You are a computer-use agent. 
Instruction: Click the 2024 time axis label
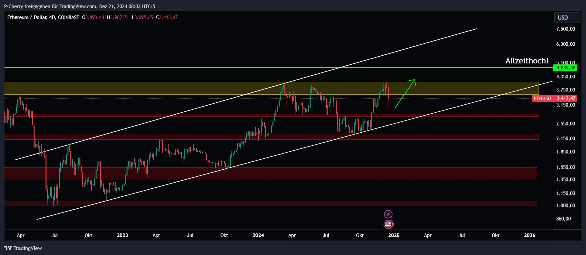[x=258, y=235]
